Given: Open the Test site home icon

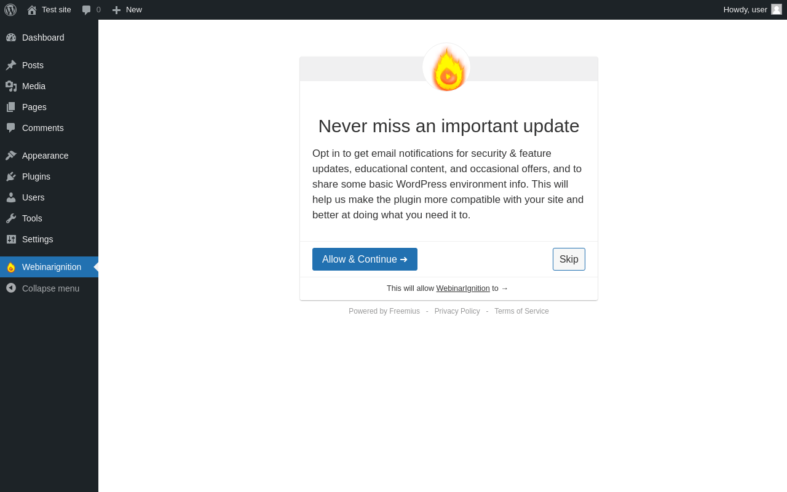Looking at the screenshot, I should tap(32, 10).
